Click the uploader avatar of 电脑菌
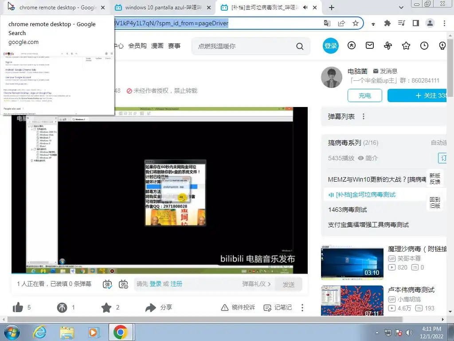The height and width of the screenshot is (341, 454). pos(332,77)
